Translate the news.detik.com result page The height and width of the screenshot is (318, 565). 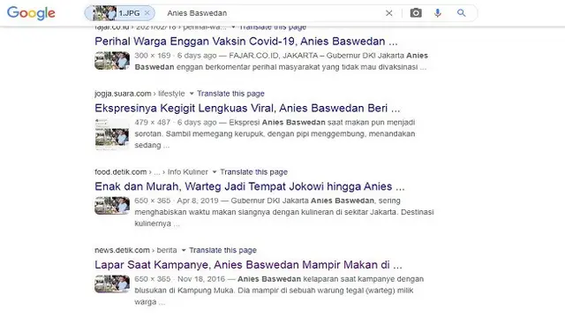click(222, 250)
